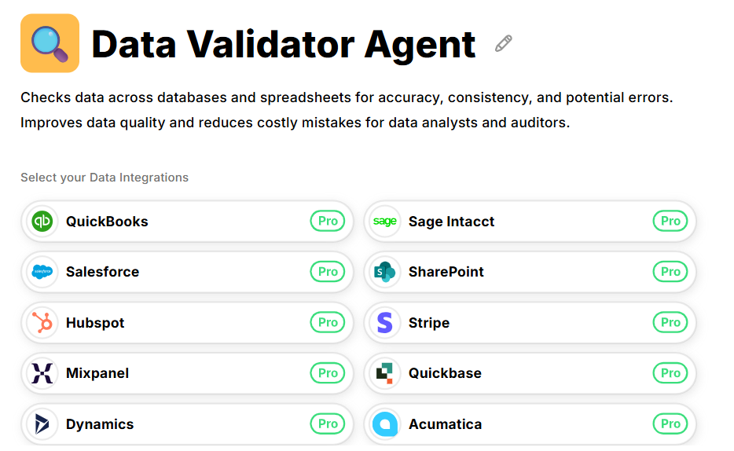Viewport: 734px width, 451px height.
Task: Click the magnifying glass agent avatar
Action: (x=50, y=43)
